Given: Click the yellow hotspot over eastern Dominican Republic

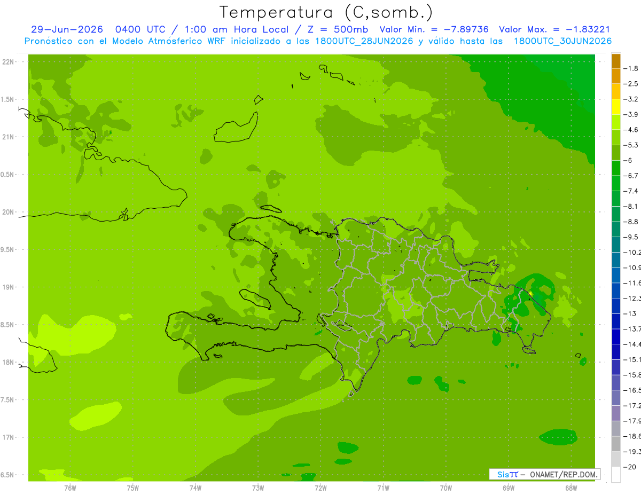Looking at the screenshot, I should point(530,294).
